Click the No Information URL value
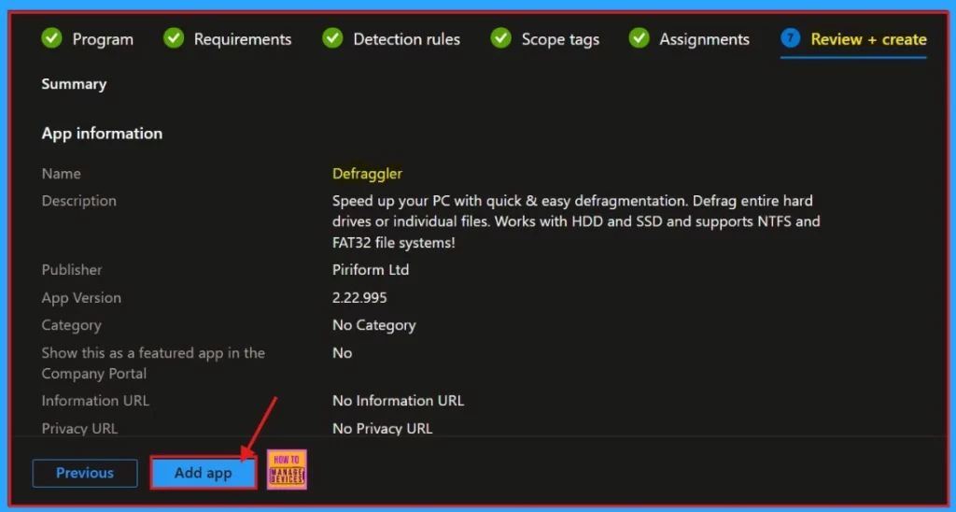The height and width of the screenshot is (512, 956). tap(398, 401)
